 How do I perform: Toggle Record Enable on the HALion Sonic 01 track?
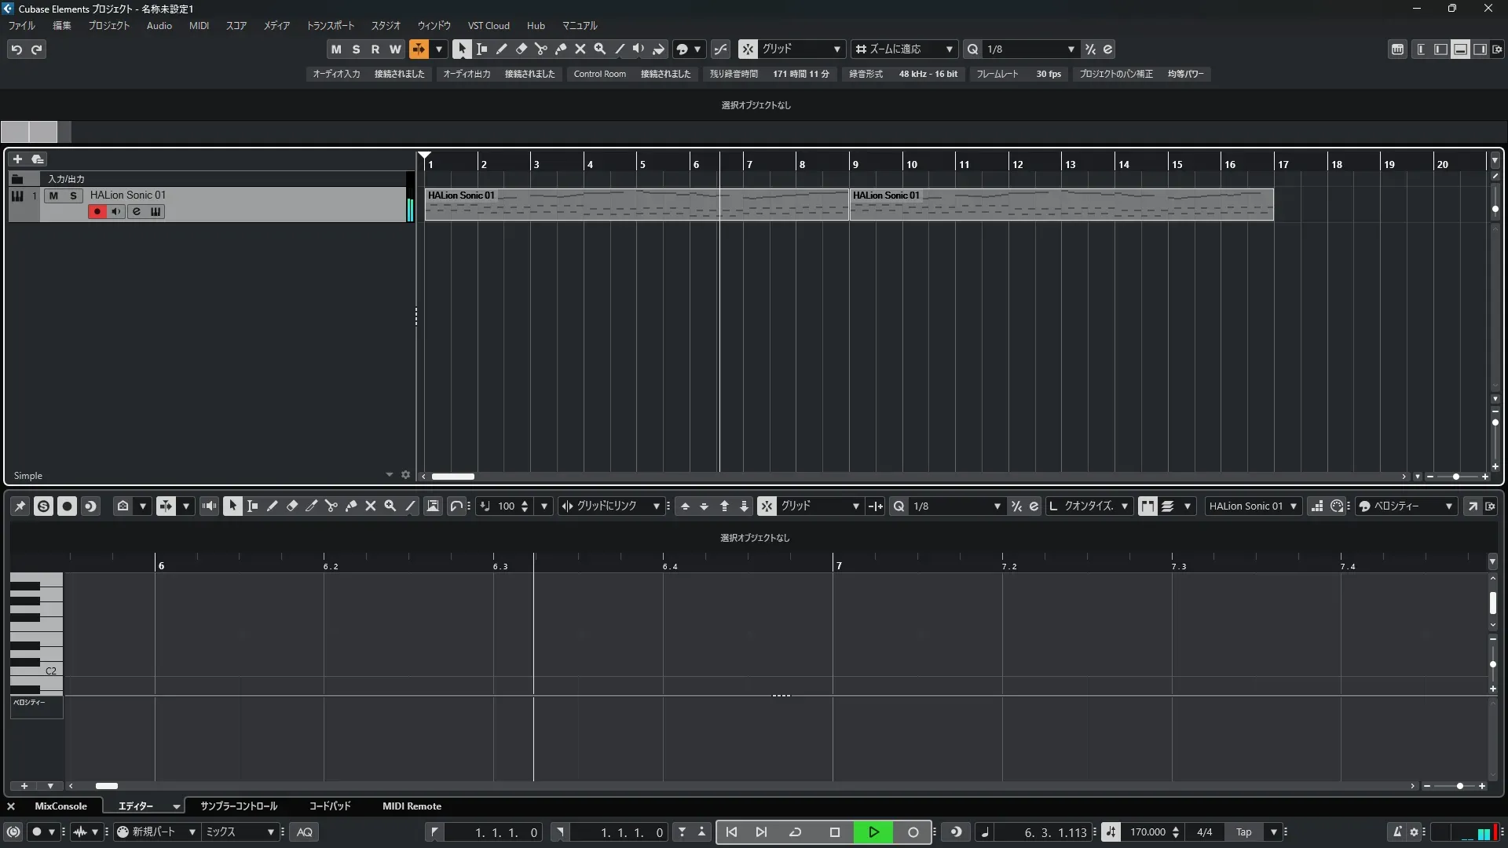coord(97,211)
